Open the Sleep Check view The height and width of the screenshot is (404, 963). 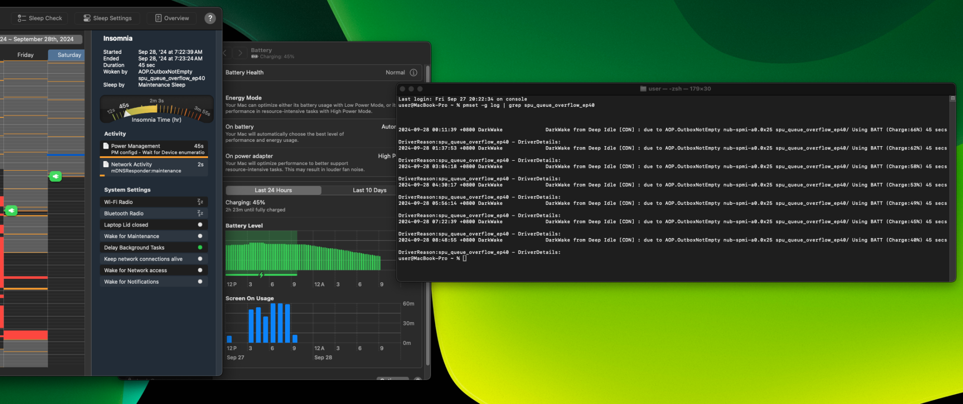(x=40, y=18)
